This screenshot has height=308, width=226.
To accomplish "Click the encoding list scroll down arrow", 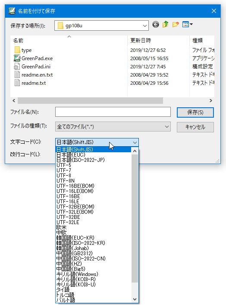I will tap(135, 299).
